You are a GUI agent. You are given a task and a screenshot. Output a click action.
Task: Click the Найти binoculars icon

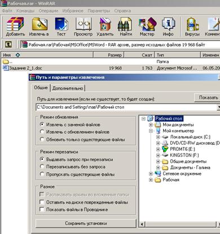click(x=125, y=24)
